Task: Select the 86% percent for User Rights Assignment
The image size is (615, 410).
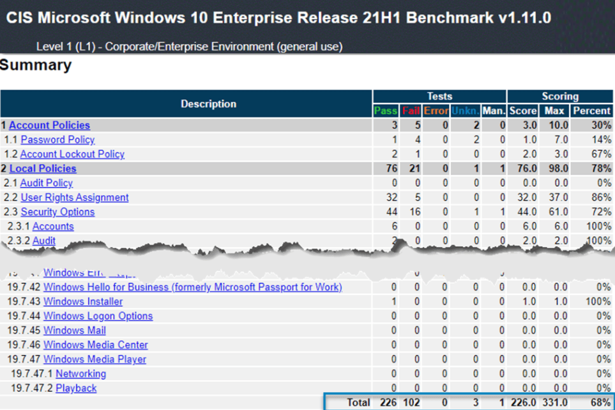Action: pos(602,198)
